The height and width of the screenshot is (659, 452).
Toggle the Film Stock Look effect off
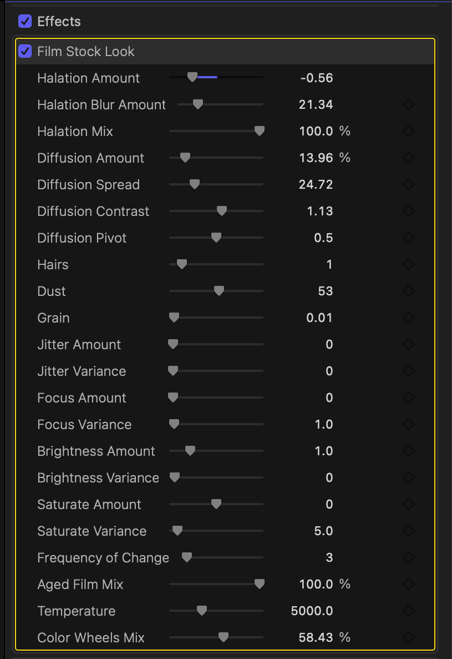tap(26, 51)
